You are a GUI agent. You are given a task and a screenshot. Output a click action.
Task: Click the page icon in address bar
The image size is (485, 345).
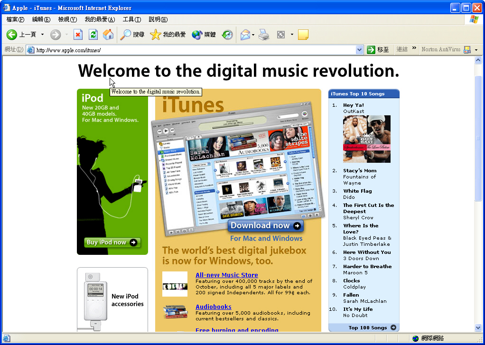[x=30, y=49]
